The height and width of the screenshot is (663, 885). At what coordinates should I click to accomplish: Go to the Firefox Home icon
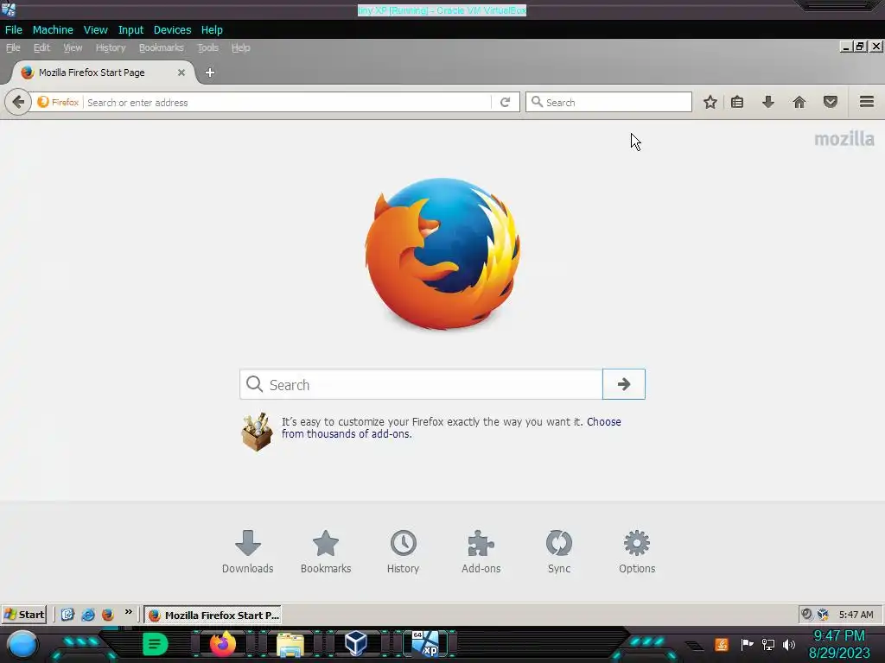[799, 102]
